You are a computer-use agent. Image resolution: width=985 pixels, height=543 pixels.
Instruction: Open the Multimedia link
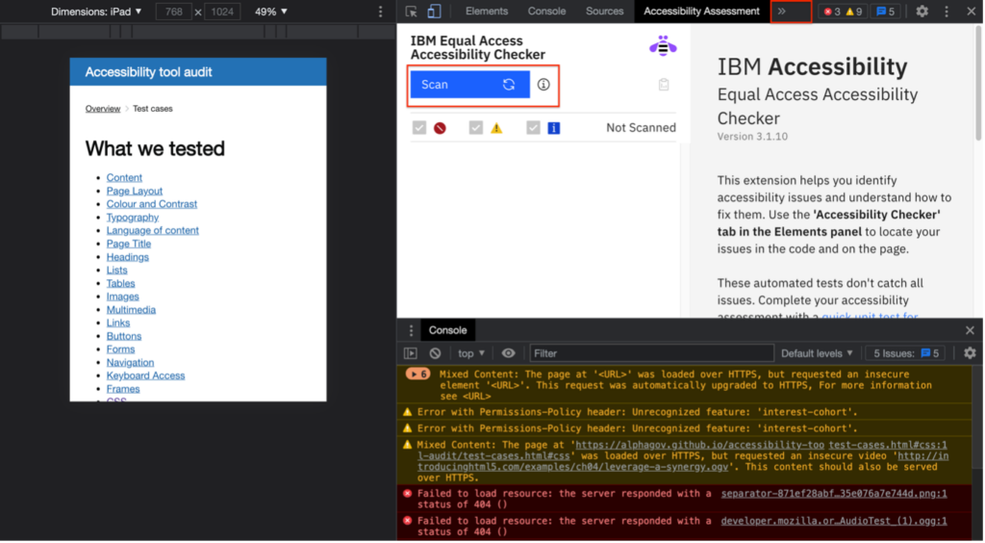[131, 310]
